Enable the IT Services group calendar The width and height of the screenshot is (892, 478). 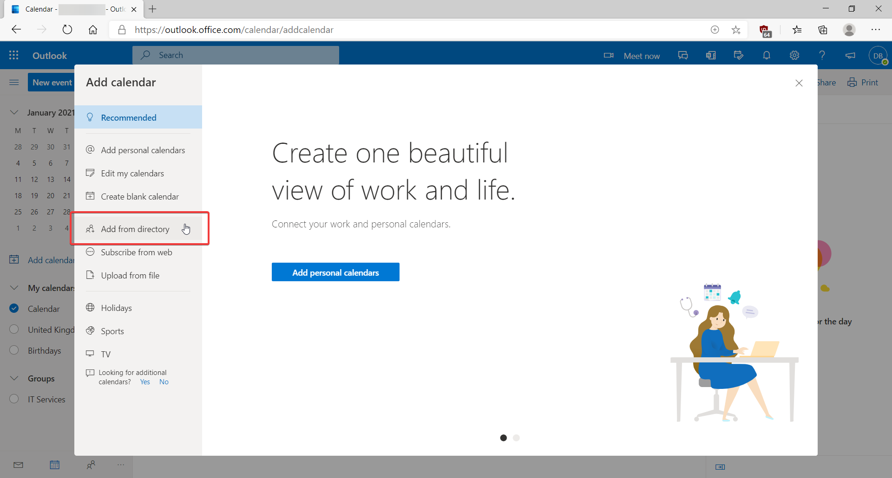point(14,399)
